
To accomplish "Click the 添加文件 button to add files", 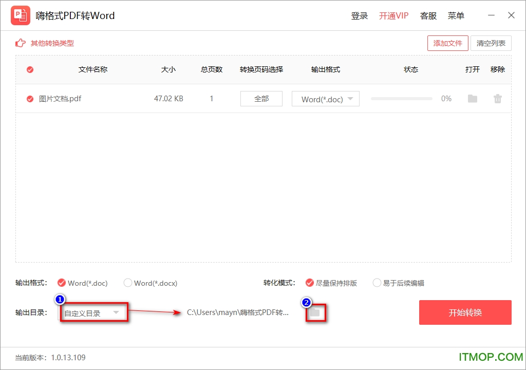I will tap(447, 43).
